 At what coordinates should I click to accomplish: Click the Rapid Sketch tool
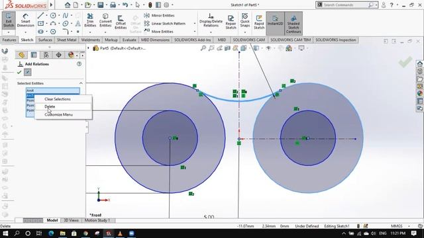(259, 22)
